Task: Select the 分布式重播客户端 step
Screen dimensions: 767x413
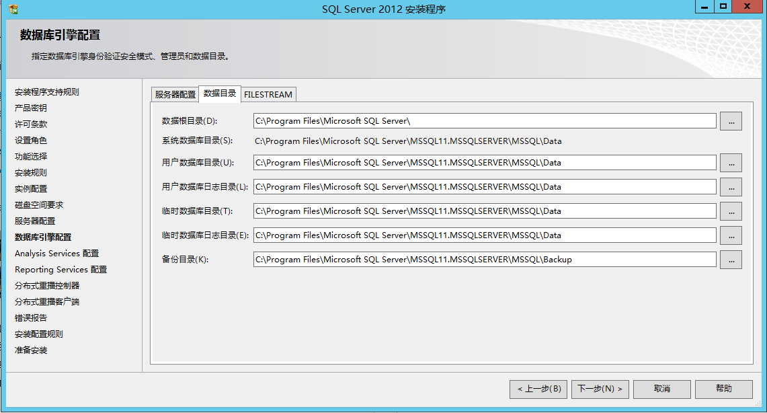Action: [x=47, y=302]
